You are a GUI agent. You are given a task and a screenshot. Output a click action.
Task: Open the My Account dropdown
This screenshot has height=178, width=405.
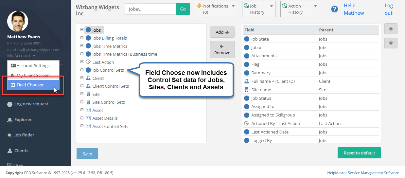coord(22,56)
